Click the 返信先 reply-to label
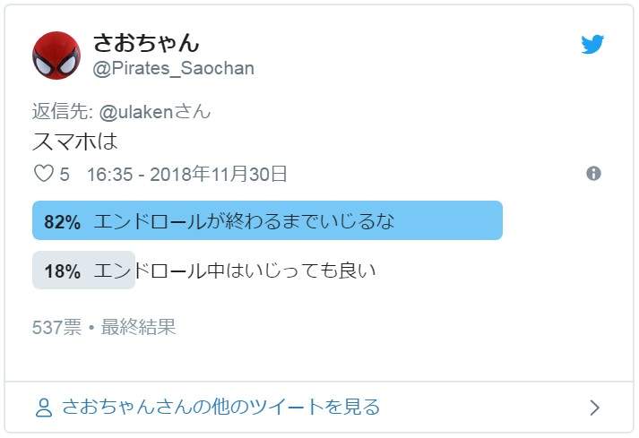The height and width of the screenshot is (438, 639). point(59,112)
